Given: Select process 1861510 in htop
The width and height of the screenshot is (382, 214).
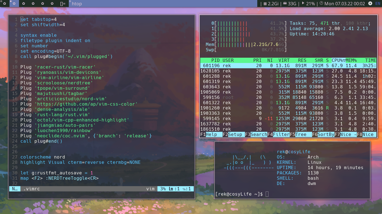Looking at the screenshot, I should (x=288, y=129).
